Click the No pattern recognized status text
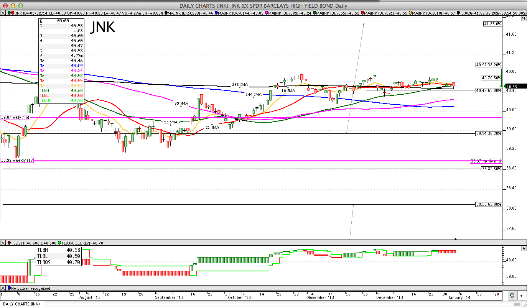Viewport: 527px width, 307px height. pos(31,288)
